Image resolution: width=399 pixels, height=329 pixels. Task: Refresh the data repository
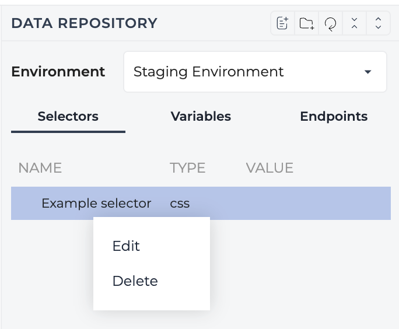(330, 23)
